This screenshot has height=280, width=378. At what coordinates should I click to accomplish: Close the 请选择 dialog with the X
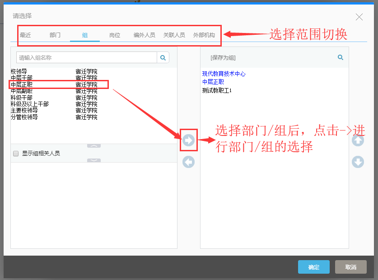point(359,17)
